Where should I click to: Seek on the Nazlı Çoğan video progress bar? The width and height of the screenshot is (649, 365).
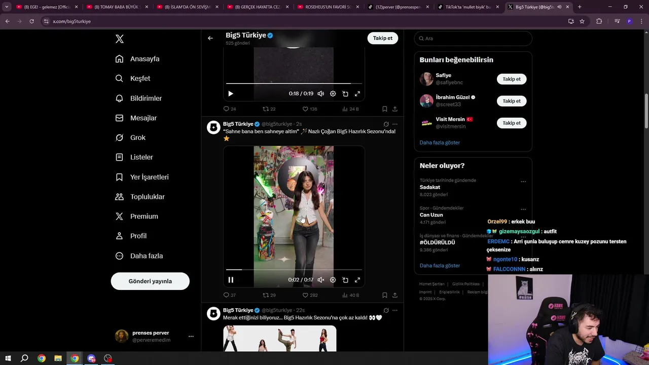point(294,270)
